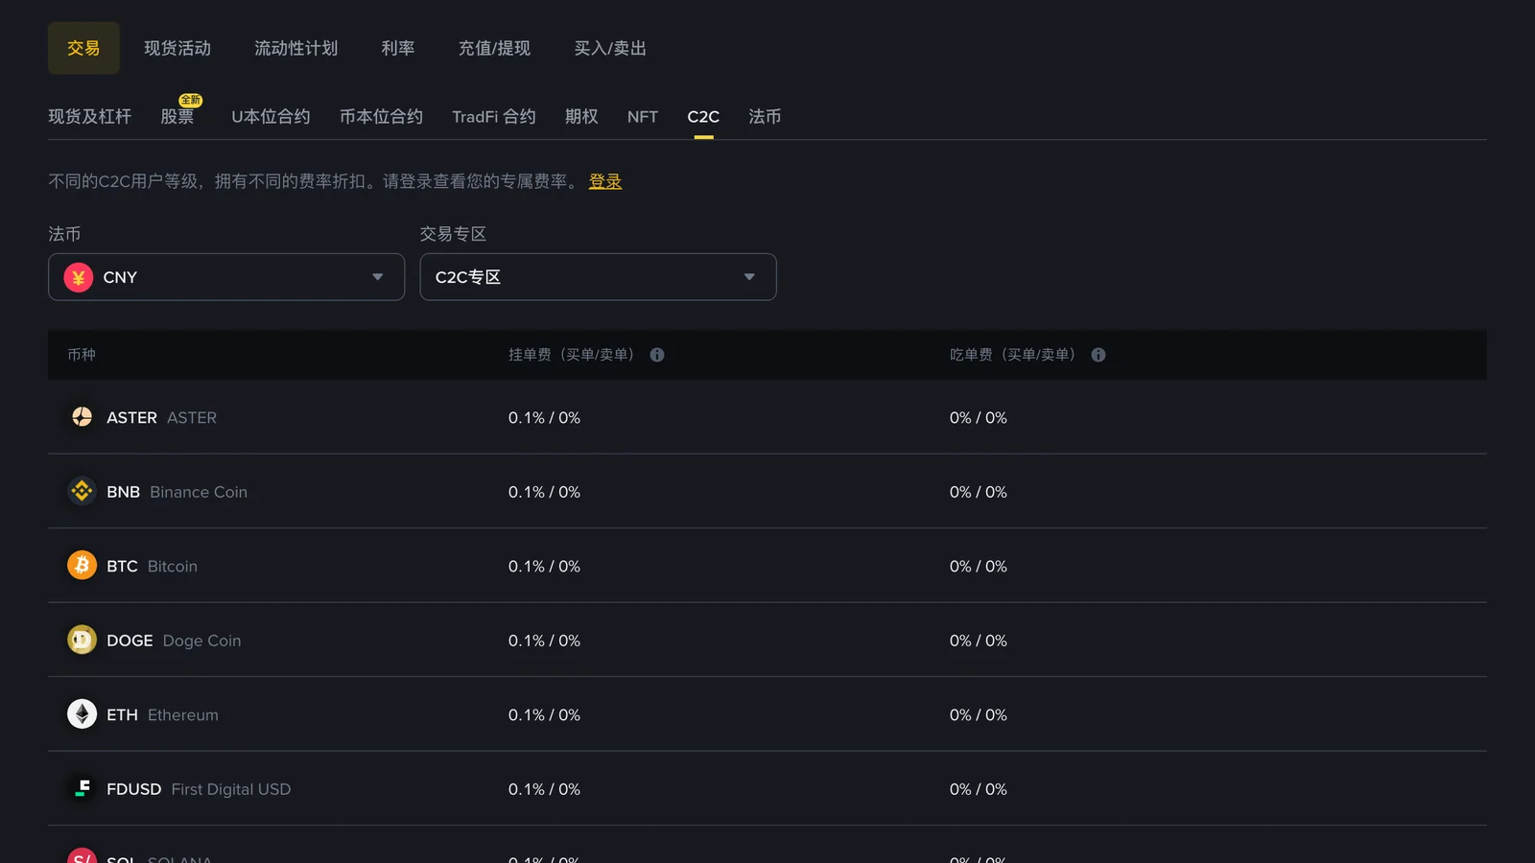
Task: Click the 全新 badge above 股票
Action: point(191,100)
